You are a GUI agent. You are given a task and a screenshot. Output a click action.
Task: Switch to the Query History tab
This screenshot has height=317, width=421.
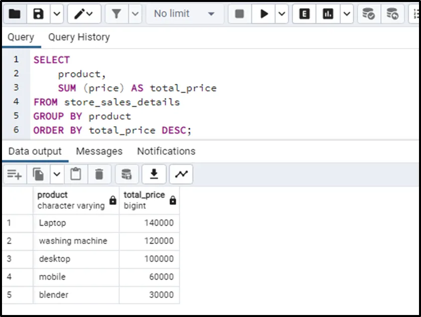point(79,37)
